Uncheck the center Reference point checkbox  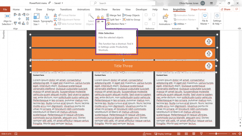(150, 19)
